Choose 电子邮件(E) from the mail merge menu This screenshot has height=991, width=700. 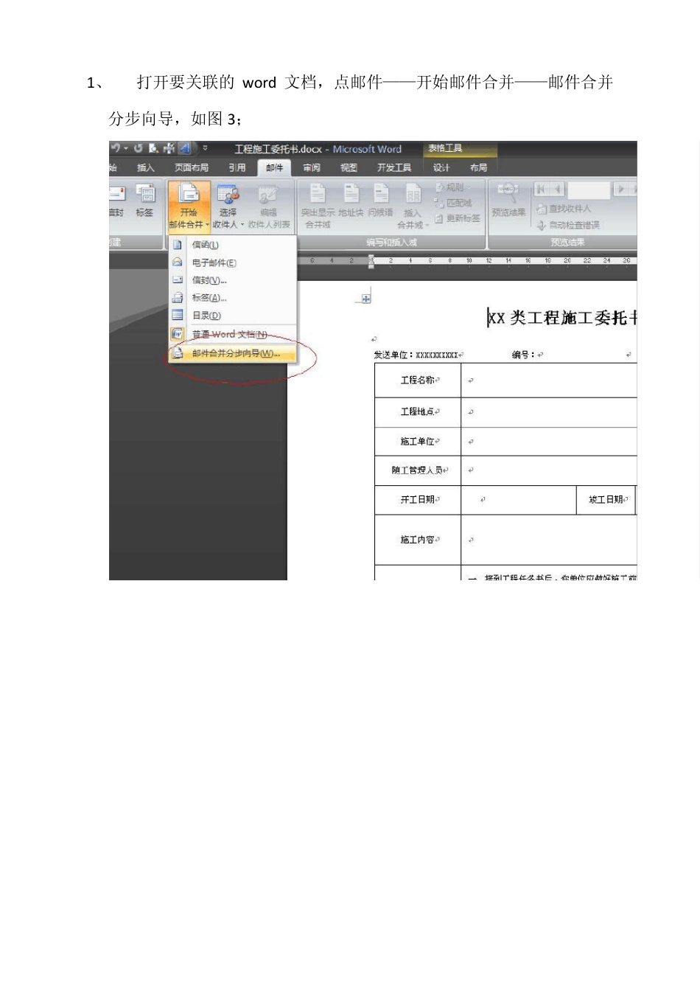[x=233, y=262]
